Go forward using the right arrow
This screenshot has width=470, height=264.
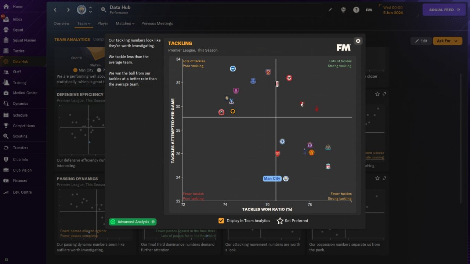tap(68, 10)
